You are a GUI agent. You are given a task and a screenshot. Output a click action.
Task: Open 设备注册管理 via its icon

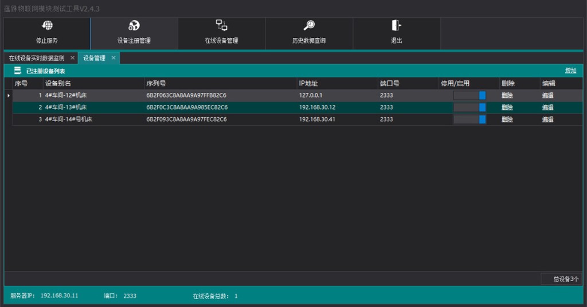coord(134,25)
